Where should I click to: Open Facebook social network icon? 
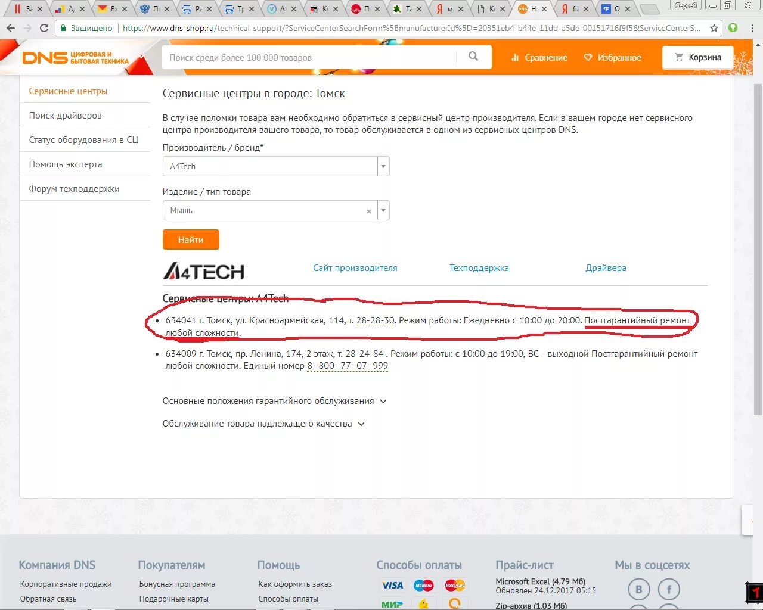(669, 590)
